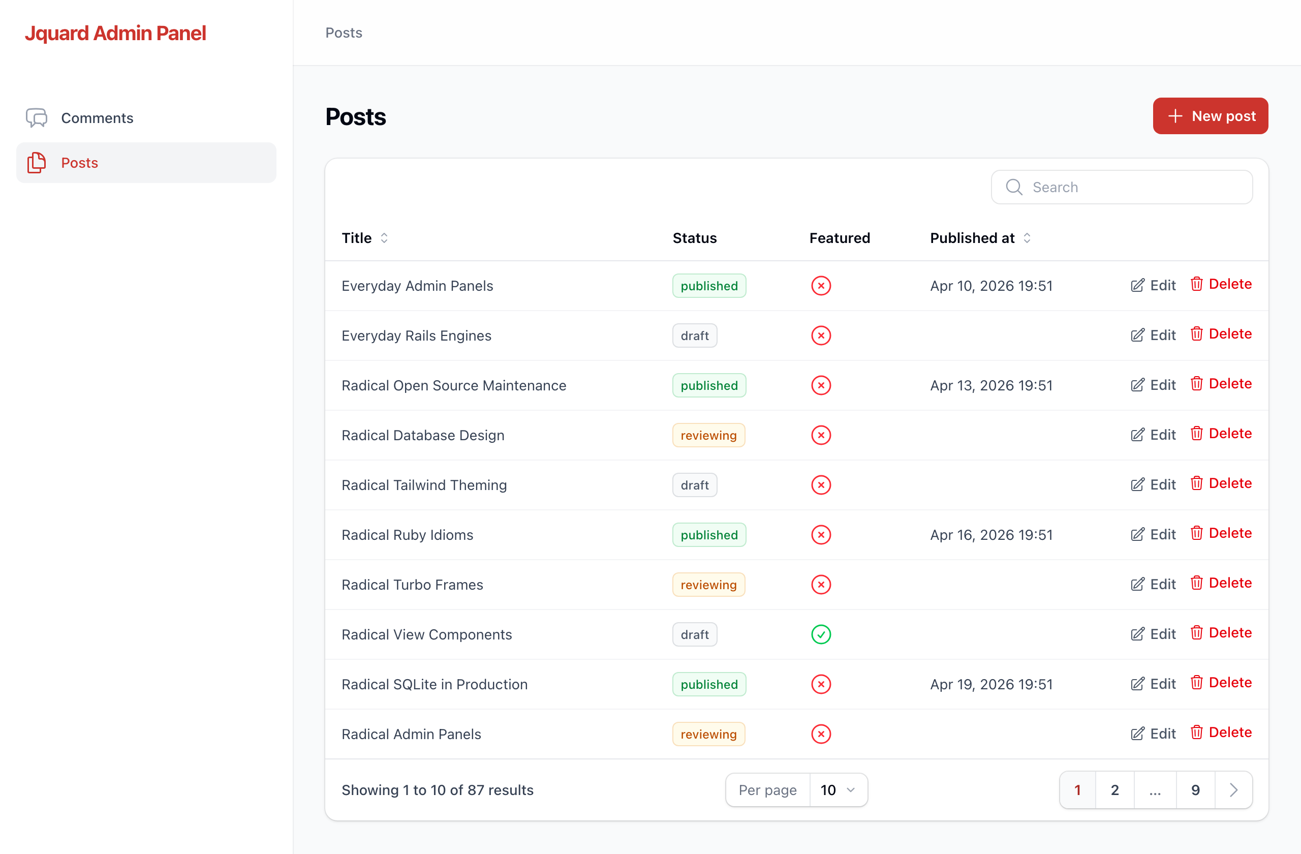The width and height of the screenshot is (1301, 854).
Task: Edit the Everyday Admin Panels post
Action: click(x=1153, y=285)
